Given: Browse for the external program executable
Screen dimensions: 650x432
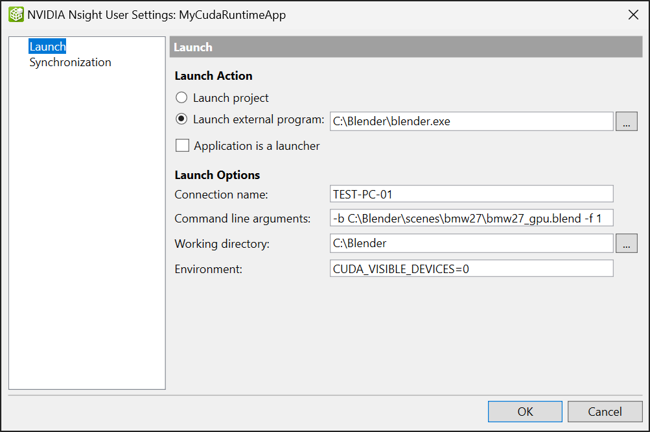Looking at the screenshot, I should 626,121.
